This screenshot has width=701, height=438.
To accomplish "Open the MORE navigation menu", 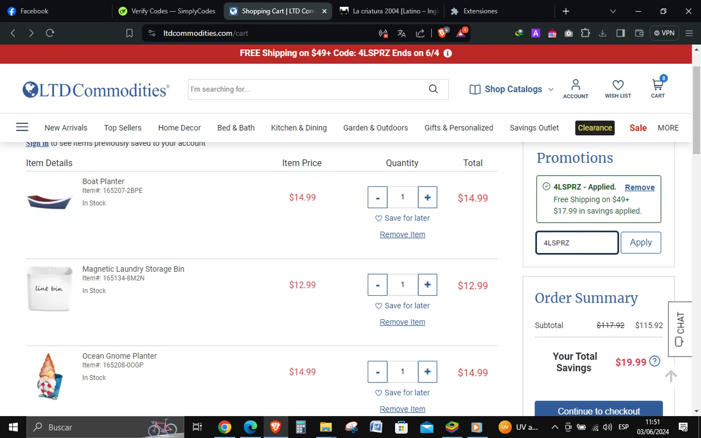I will (x=668, y=128).
